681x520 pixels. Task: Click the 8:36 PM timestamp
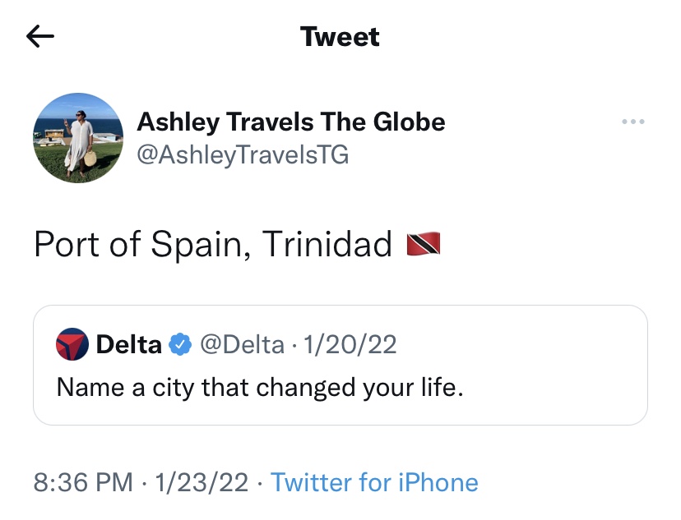point(83,482)
